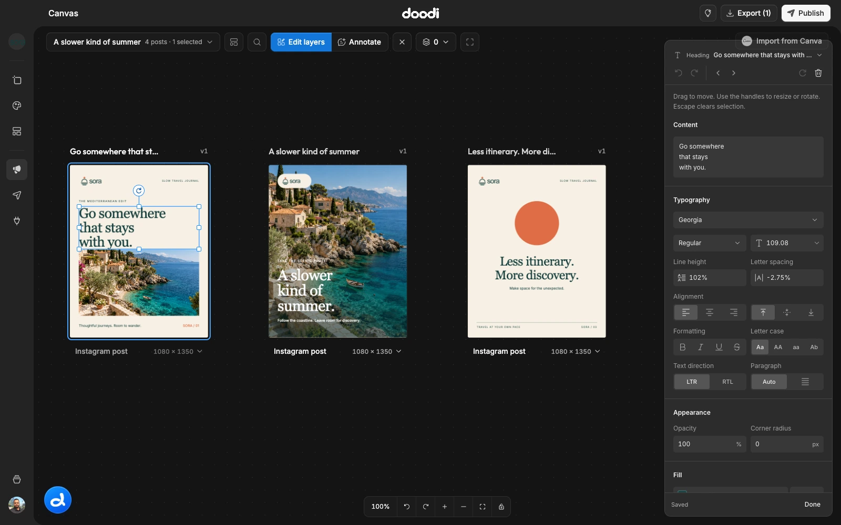Toggle italic formatting
The width and height of the screenshot is (841, 525).
(x=701, y=347)
